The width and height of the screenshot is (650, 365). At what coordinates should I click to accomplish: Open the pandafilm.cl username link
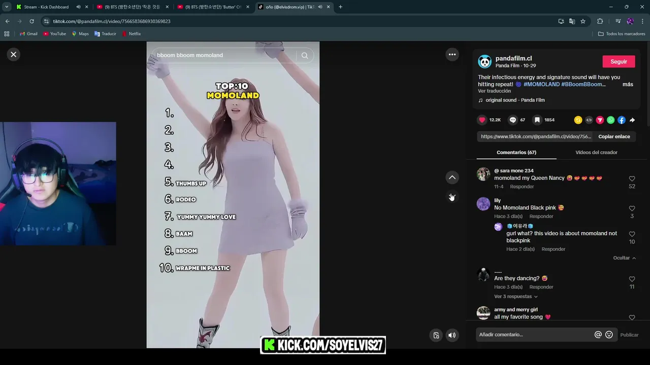coord(513,58)
